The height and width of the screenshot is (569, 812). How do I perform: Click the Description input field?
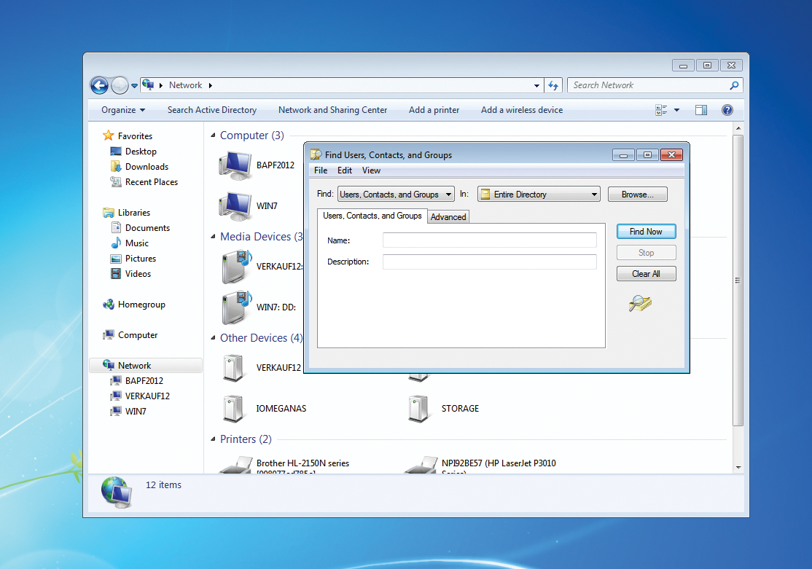[489, 262]
